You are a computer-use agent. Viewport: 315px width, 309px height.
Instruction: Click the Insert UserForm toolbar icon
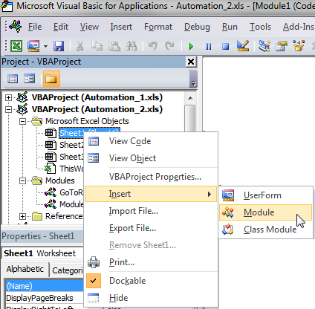pyautogui.click(x=33, y=46)
